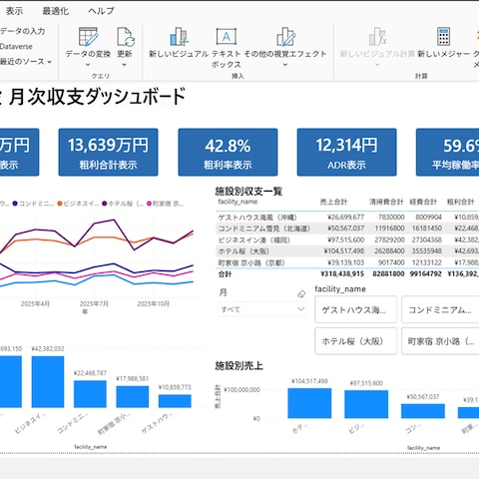This screenshot has width=479, height=479.
Task: Click the 新しいメジャー calculator icon
Action: [x=443, y=37]
